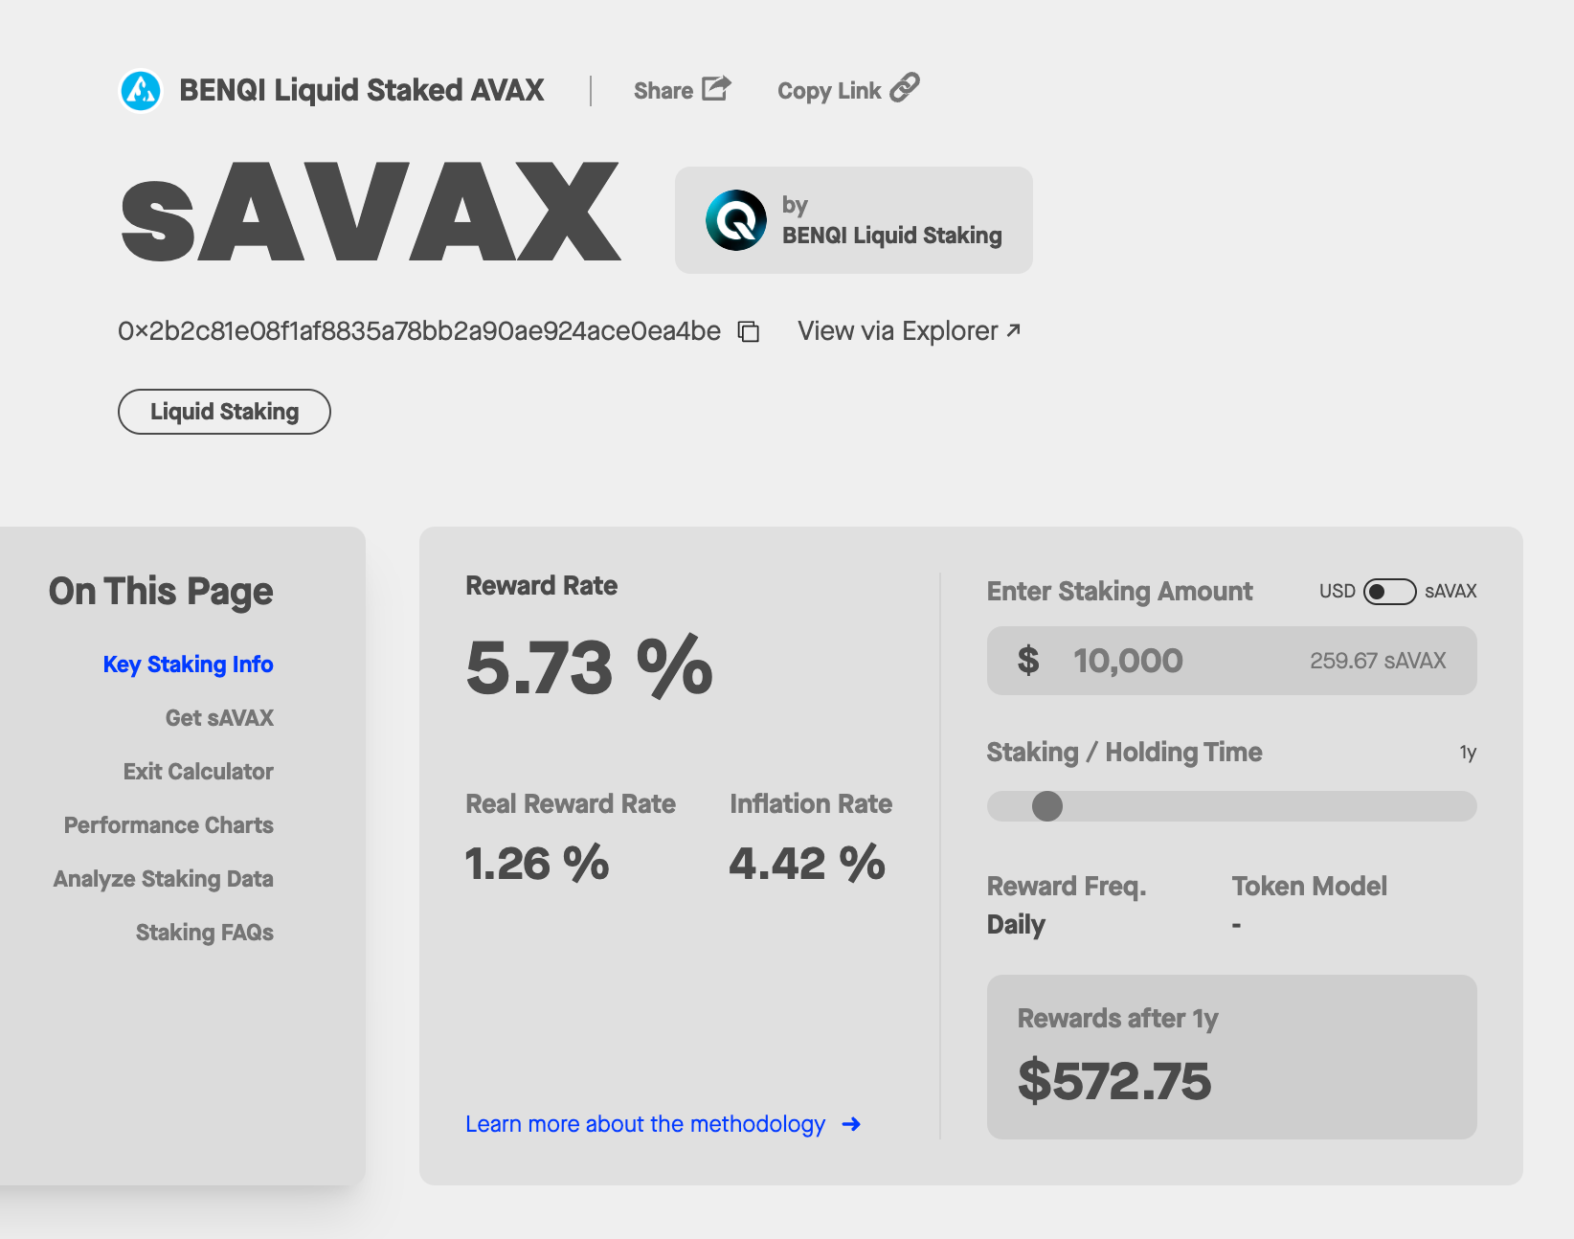
Task: Open the Key Staking Info section
Action: [189, 665]
